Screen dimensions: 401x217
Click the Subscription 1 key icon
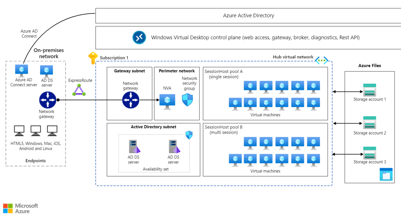click(93, 57)
